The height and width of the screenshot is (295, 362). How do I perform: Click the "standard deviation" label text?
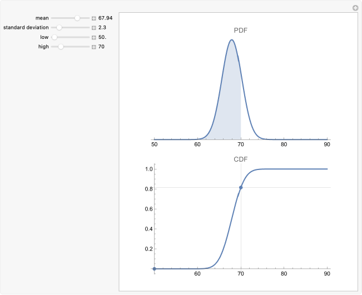[x=26, y=28]
